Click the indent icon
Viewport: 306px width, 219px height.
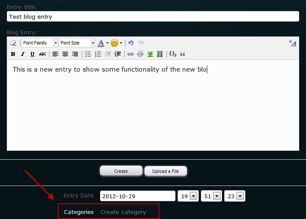point(117,54)
